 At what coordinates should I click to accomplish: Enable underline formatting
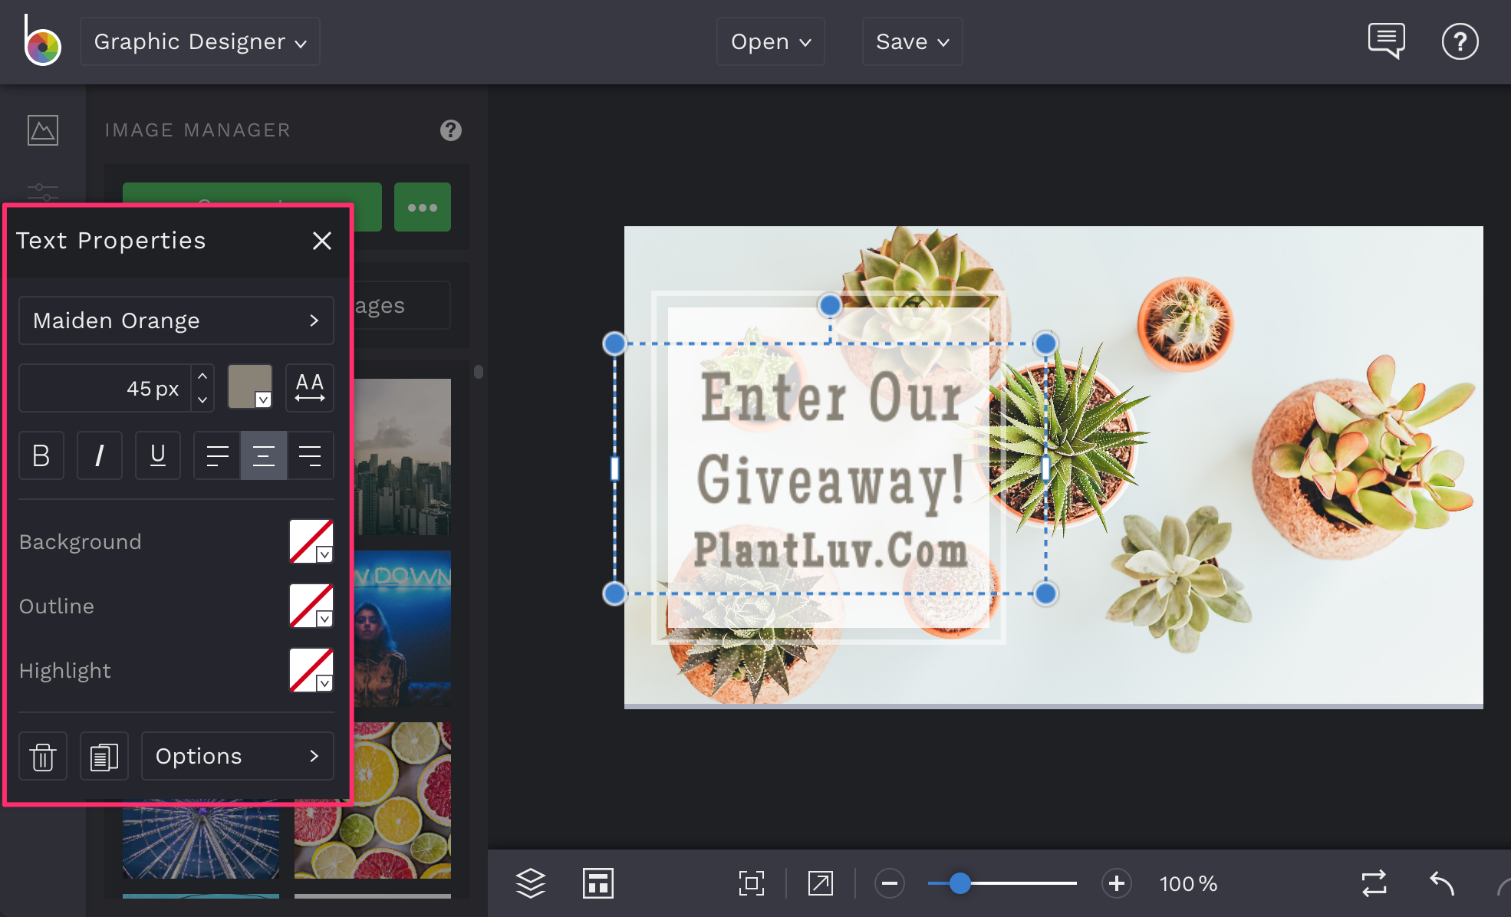tap(158, 455)
